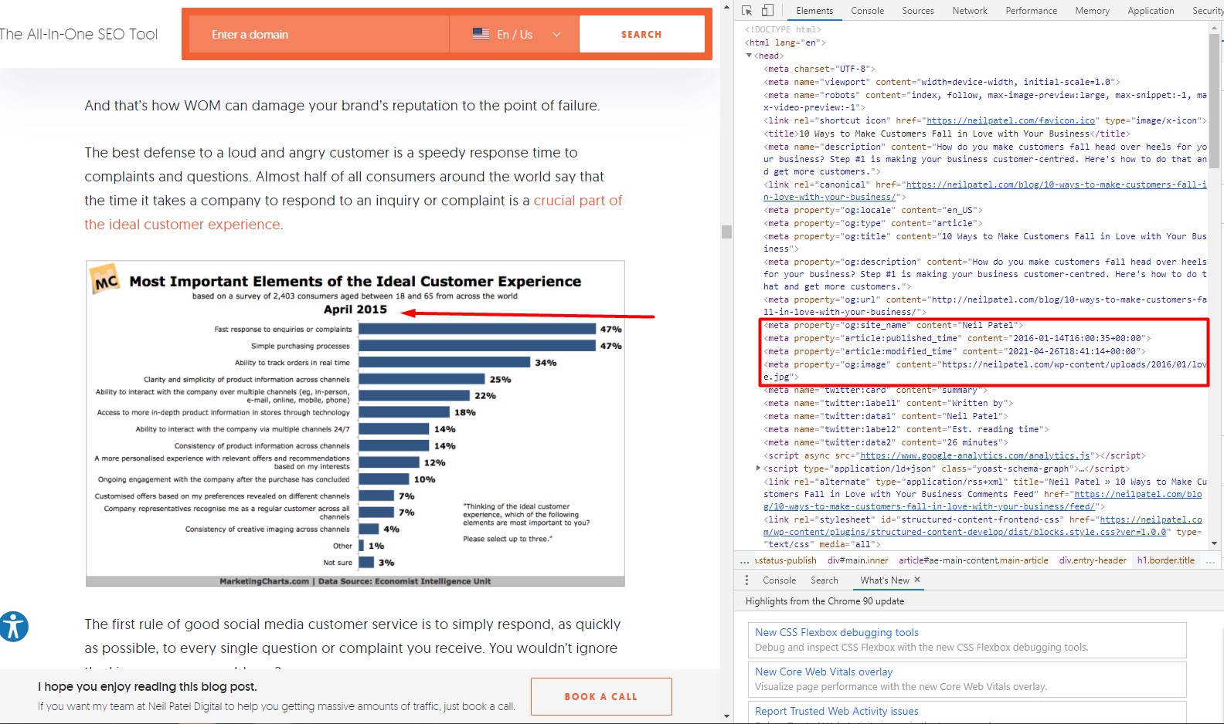Image resolution: width=1224 pixels, height=724 pixels.
Task: Expand the yoast-schema-graph script node
Action: 758,469
